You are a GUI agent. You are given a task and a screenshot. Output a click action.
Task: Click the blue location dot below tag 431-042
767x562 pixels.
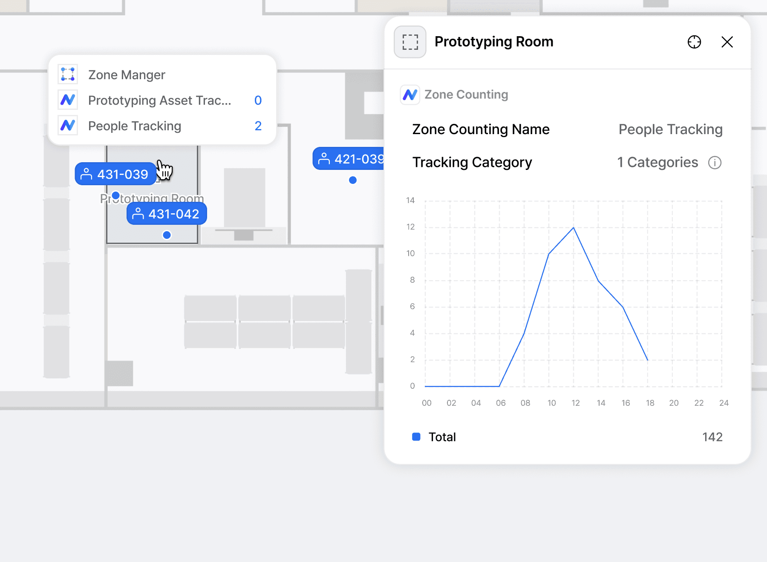tap(167, 235)
